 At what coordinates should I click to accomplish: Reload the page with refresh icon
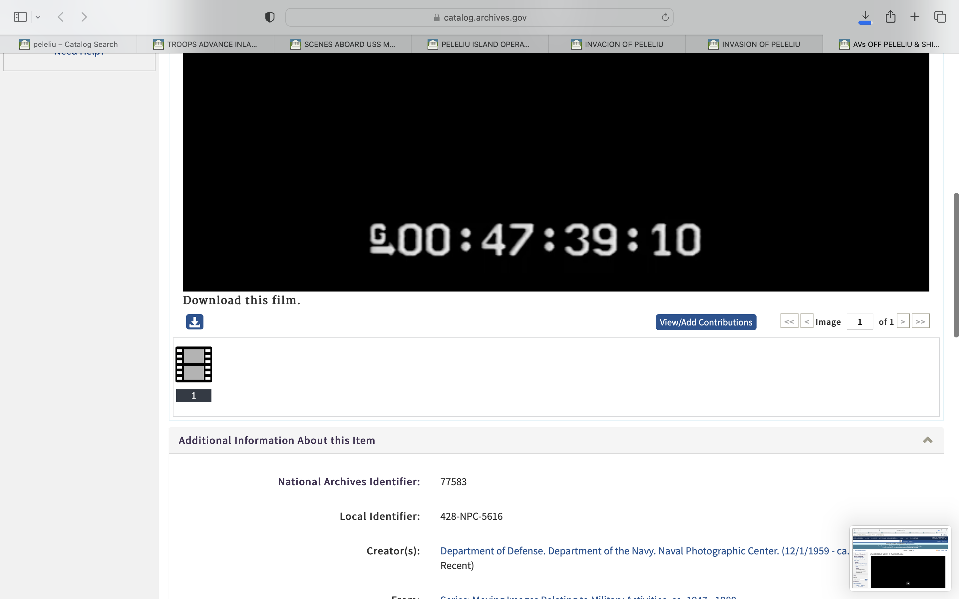[665, 17]
